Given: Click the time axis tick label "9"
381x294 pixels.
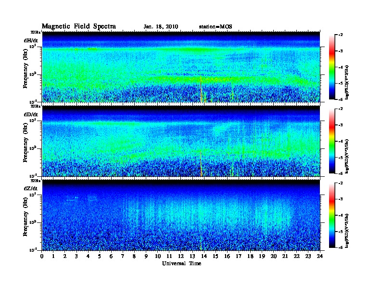Looking at the screenshot, I should pos(146,257).
